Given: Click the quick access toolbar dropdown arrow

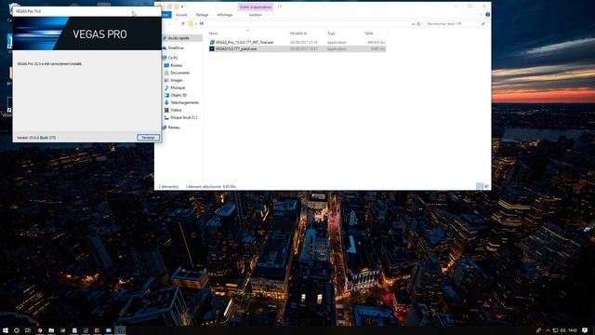Looking at the screenshot, I should (182, 7).
